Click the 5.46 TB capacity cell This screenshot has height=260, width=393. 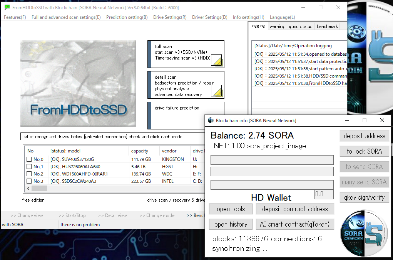[x=138, y=167]
